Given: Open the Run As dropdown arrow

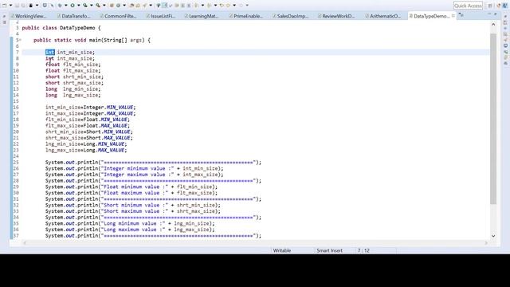Looking at the screenshot, I should [x=79, y=6].
